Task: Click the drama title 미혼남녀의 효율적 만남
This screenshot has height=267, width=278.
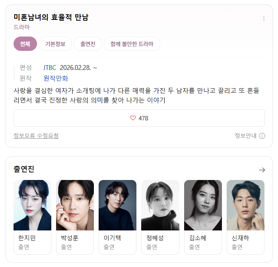Action: (x=51, y=17)
